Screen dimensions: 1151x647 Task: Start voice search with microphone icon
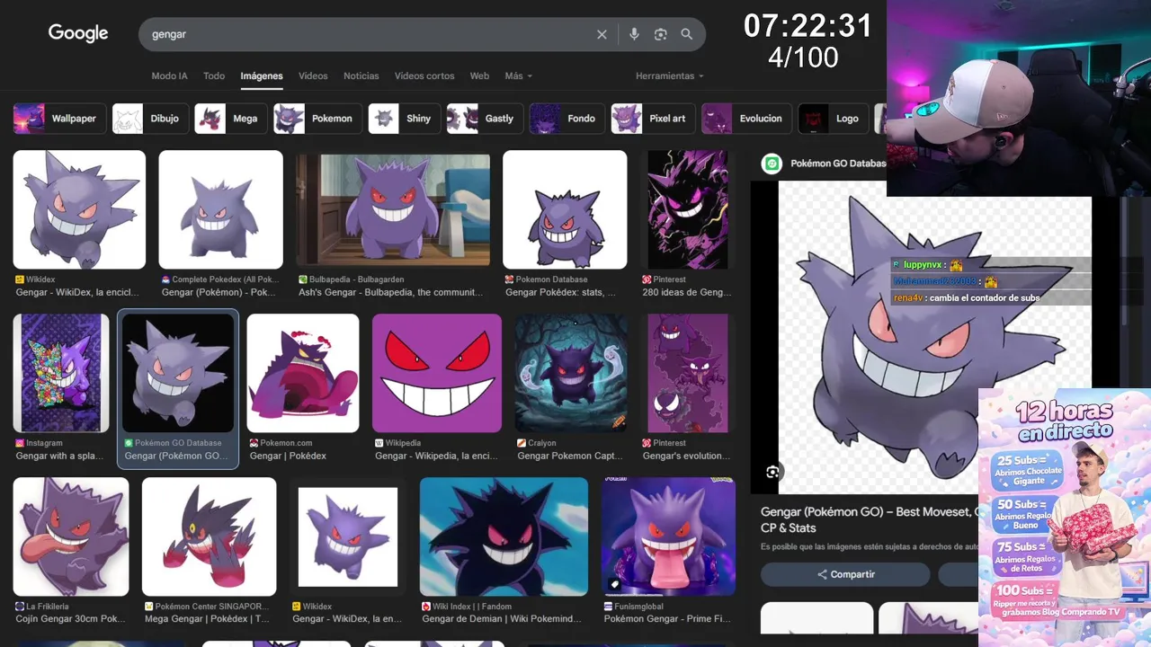(x=634, y=34)
